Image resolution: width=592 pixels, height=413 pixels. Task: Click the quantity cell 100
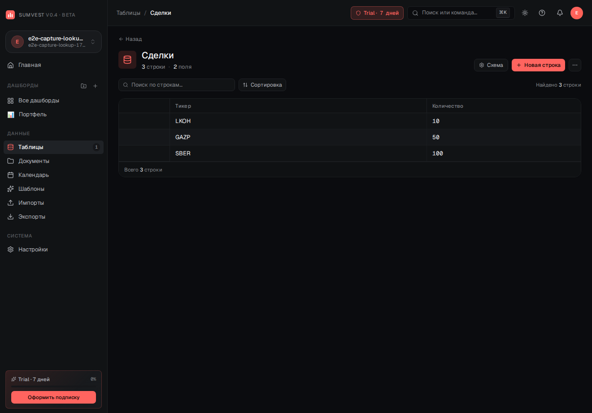[504, 154]
